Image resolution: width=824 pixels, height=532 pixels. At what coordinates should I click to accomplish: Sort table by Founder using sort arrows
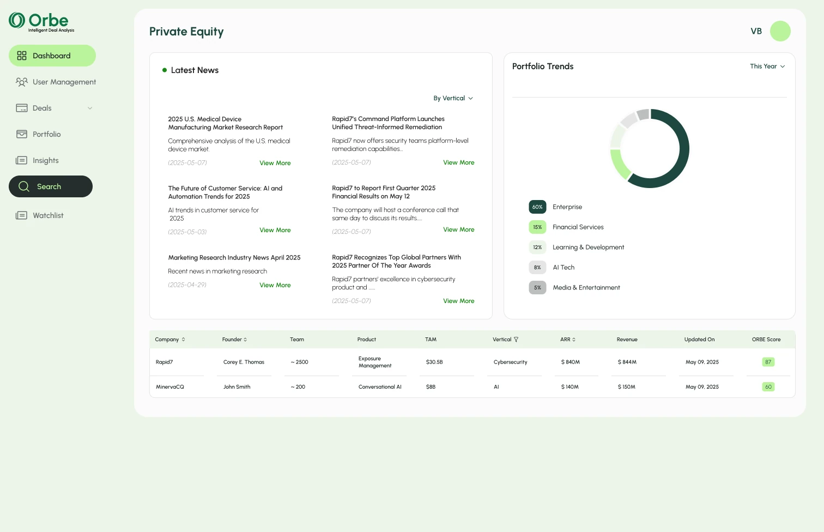tap(245, 340)
